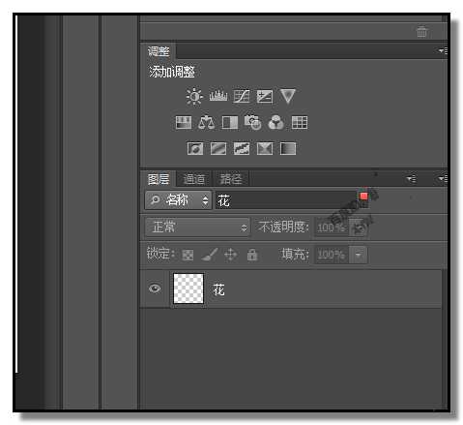The width and height of the screenshot is (463, 425).
Task: Toggle lock transparent pixels
Action: tap(188, 255)
